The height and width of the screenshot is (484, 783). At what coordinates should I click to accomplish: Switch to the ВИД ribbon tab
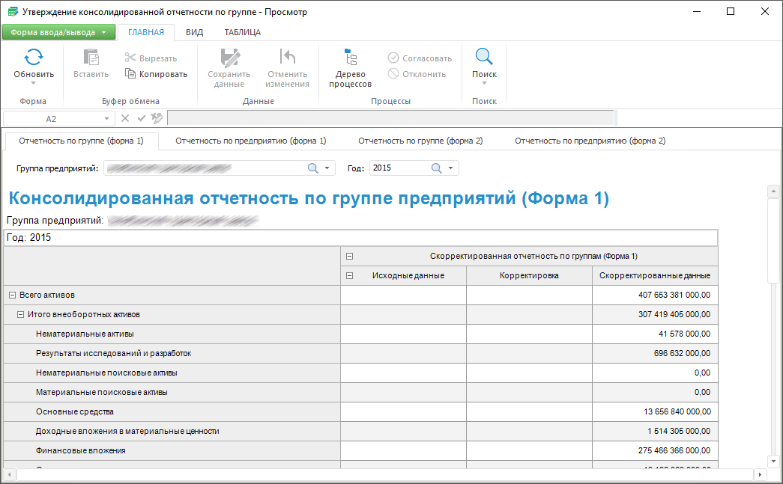[x=194, y=32]
